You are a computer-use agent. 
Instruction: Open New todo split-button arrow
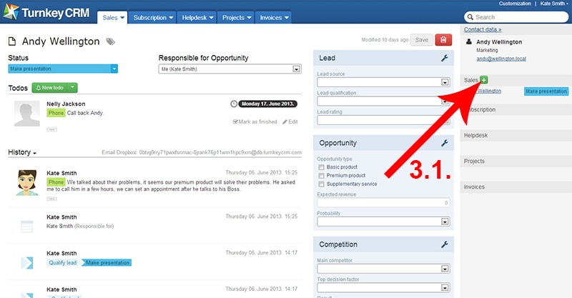tap(73, 87)
